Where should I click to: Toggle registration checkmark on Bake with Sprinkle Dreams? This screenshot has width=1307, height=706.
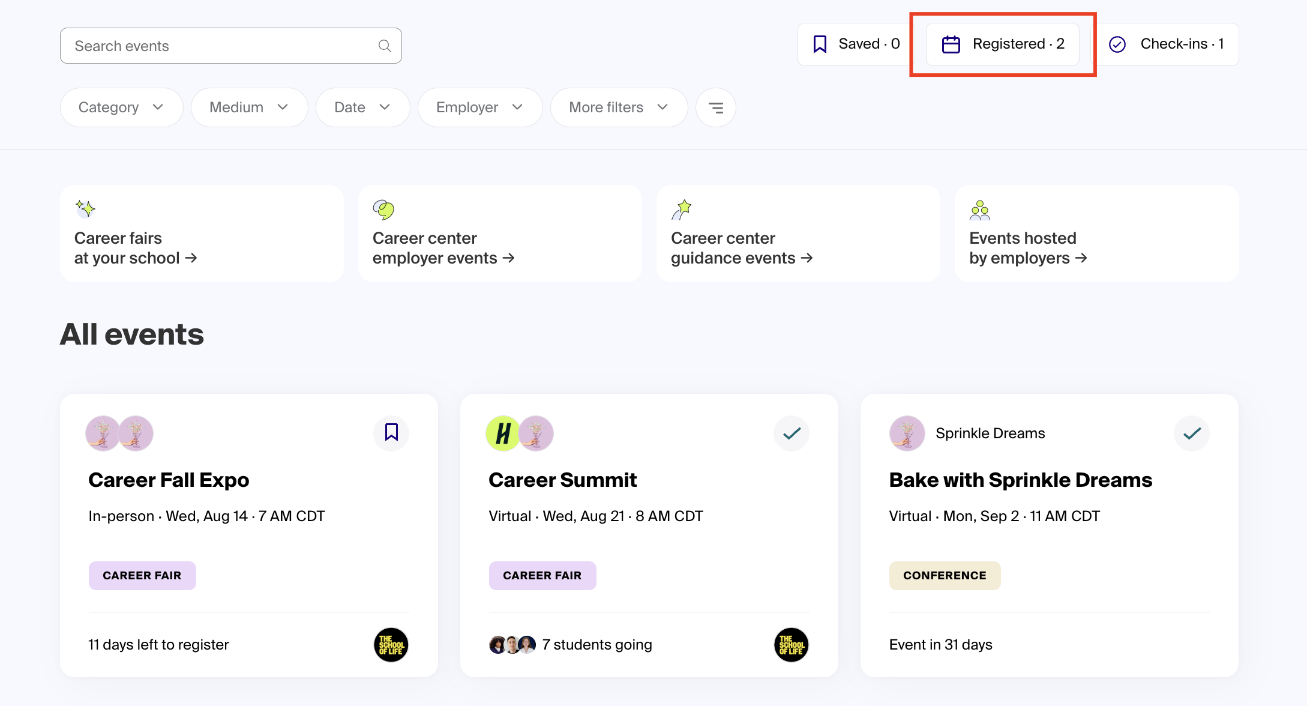[x=1191, y=433]
